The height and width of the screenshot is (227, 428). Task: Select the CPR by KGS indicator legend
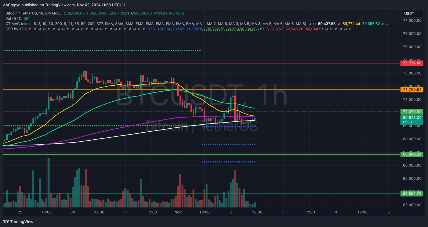16,29
